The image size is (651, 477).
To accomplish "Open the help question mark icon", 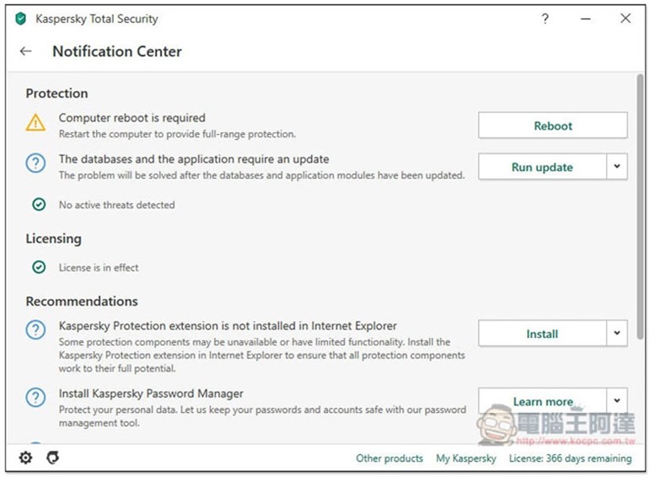I will click(x=545, y=19).
